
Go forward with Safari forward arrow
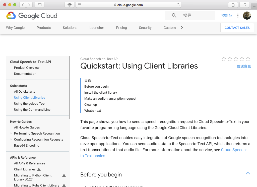[29, 5]
